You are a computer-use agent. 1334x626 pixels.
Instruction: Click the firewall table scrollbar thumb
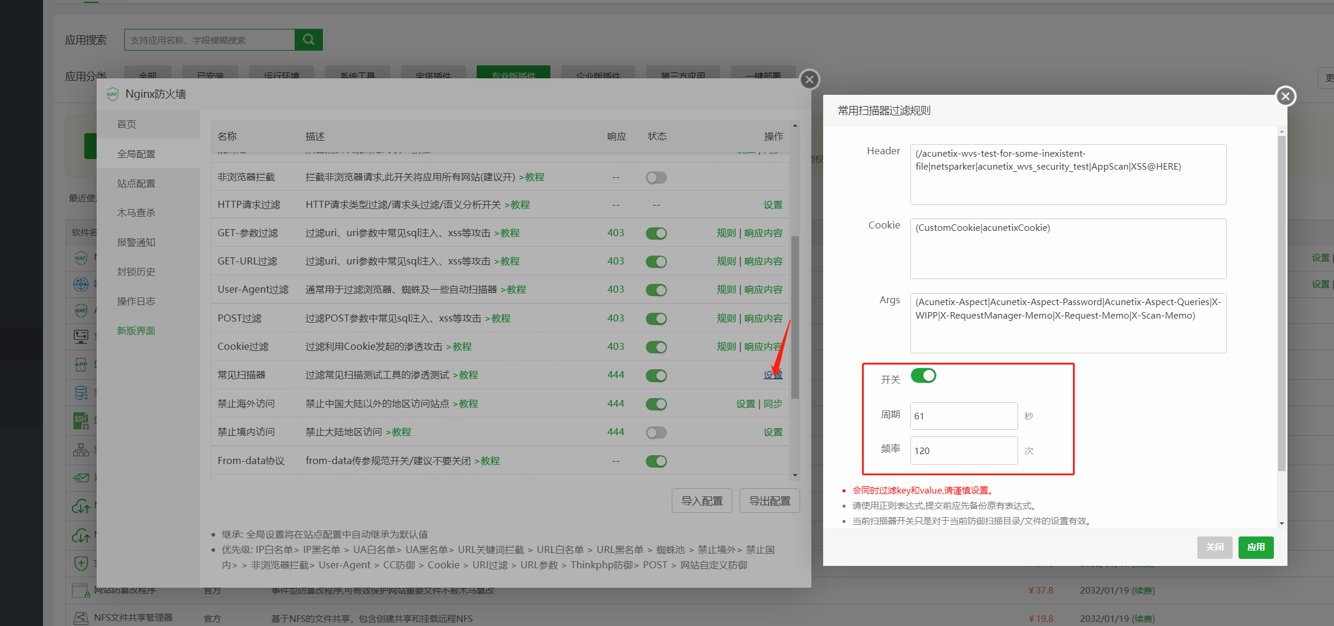pyautogui.click(x=795, y=317)
